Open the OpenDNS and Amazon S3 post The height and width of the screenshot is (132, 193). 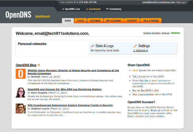pos(64,89)
